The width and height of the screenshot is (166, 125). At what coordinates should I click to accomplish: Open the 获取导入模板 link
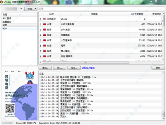[x=88, y=68]
